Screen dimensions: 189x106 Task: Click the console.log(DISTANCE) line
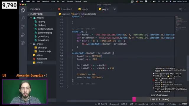pyautogui.click(x=90, y=77)
